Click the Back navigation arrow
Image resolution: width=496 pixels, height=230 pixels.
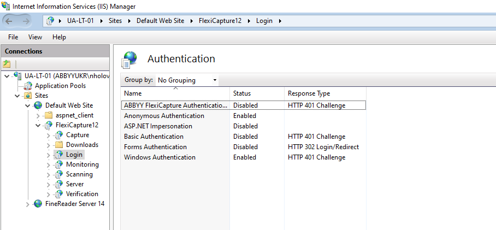tap(9, 21)
